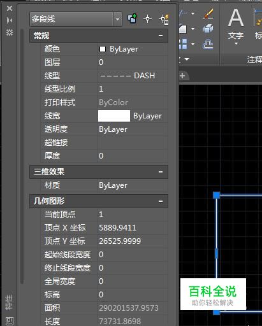Click the Offset tool icon in ribbon
Viewport: 262px width, 326px height.
tap(208, 44)
